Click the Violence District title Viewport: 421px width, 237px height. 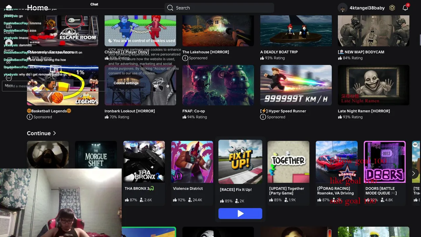click(188, 189)
